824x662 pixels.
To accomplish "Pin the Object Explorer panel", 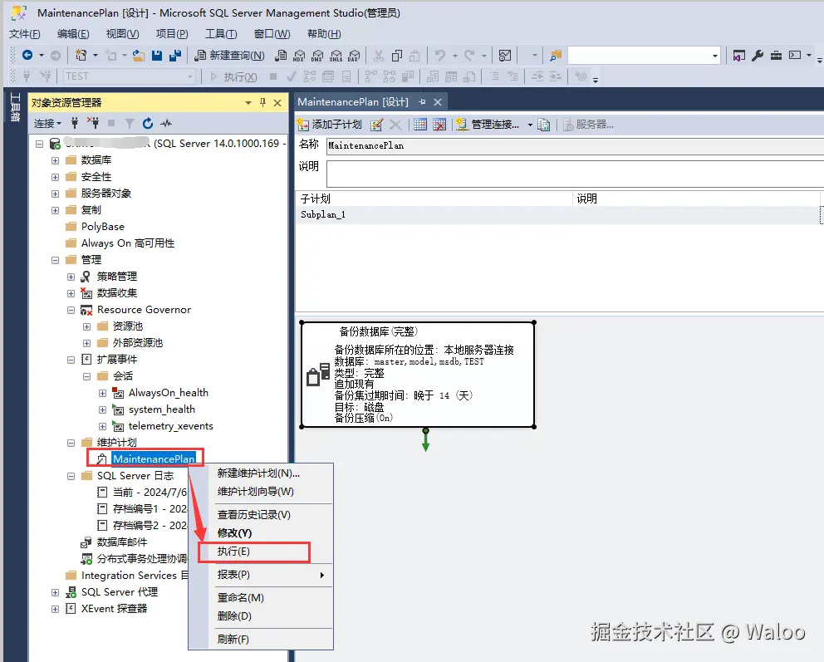I will [262, 102].
